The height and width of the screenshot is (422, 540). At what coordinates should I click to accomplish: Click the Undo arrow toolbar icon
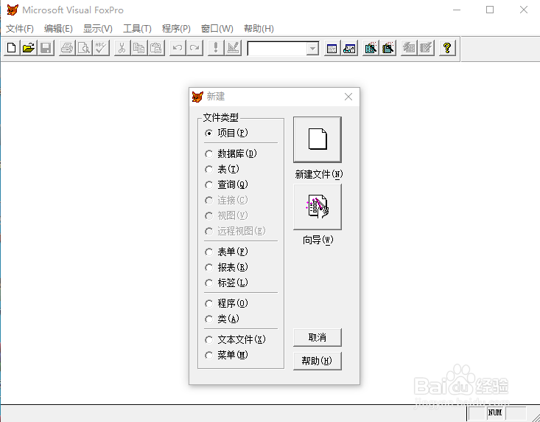(x=178, y=47)
